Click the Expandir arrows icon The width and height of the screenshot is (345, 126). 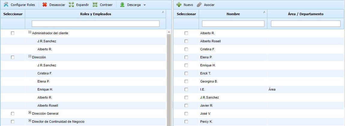coord(71,5)
